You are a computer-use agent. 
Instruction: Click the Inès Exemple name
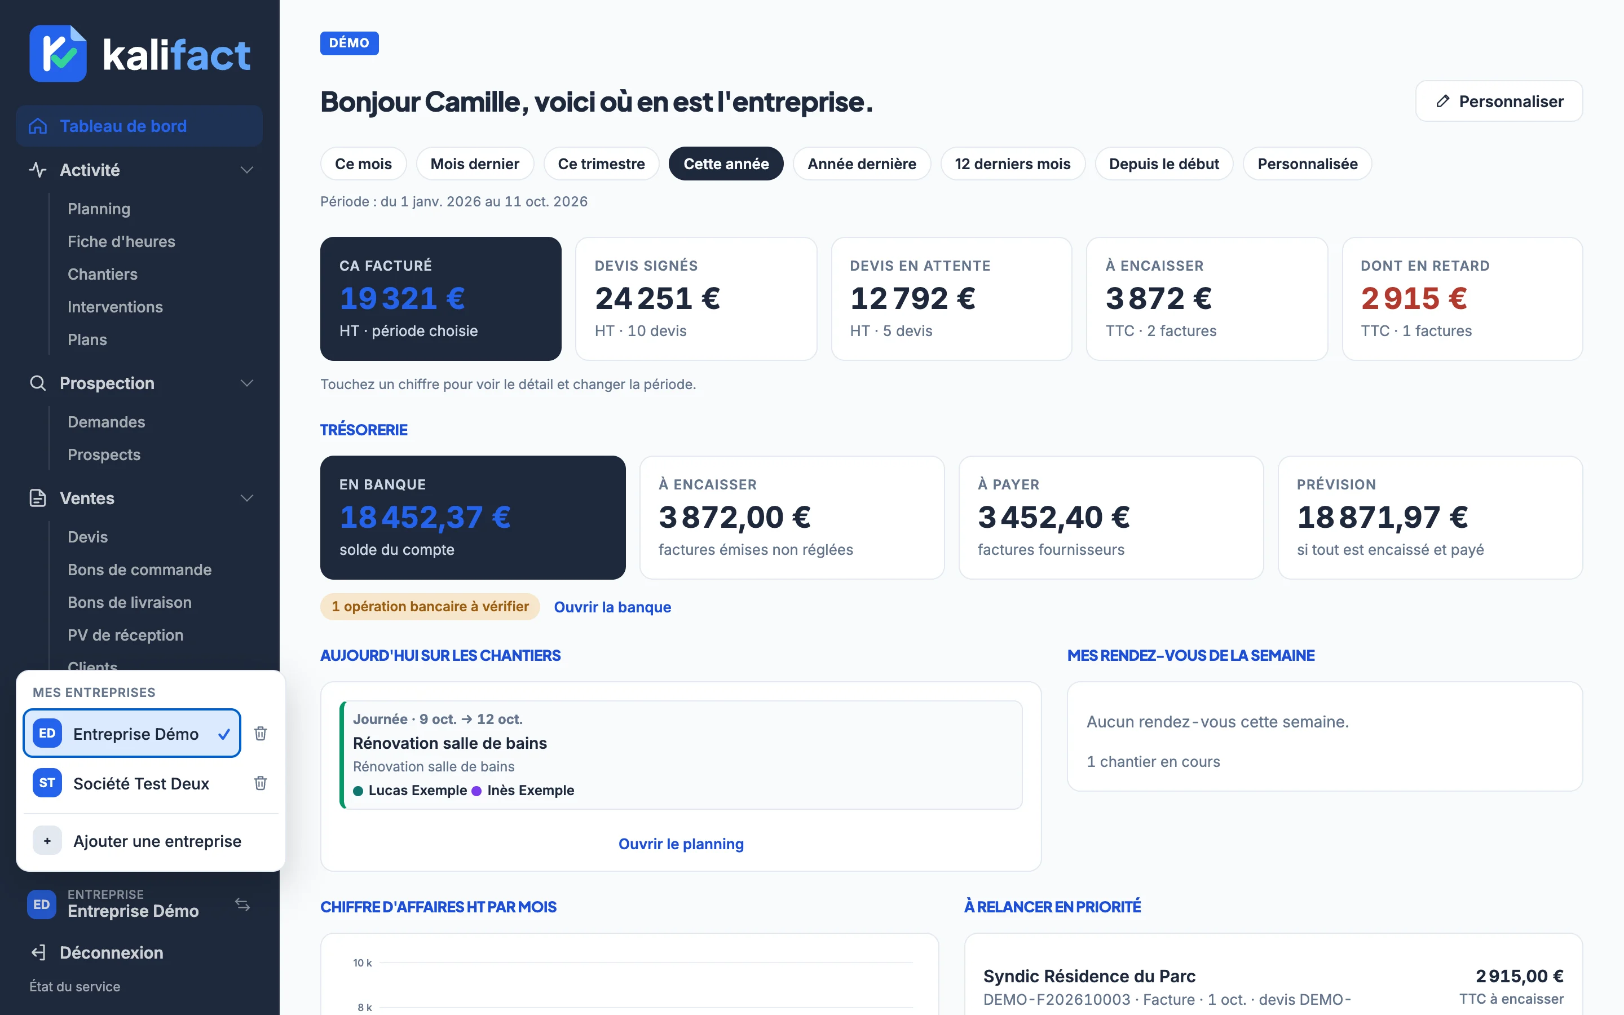(x=531, y=790)
